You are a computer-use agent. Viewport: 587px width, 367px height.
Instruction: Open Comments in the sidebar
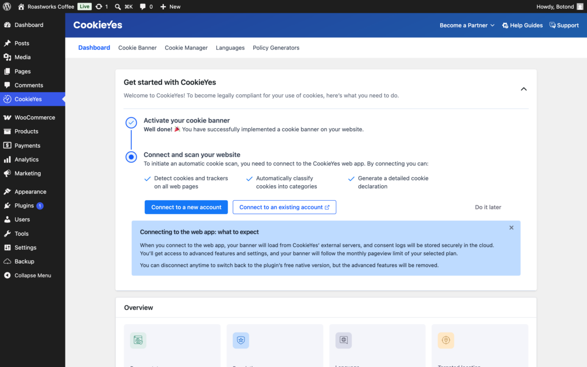pyautogui.click(x=32, y=85)
